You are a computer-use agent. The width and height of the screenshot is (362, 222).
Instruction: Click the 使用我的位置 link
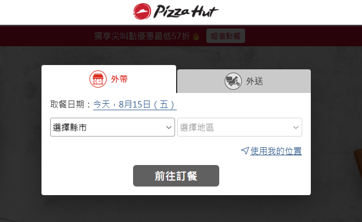276,151
